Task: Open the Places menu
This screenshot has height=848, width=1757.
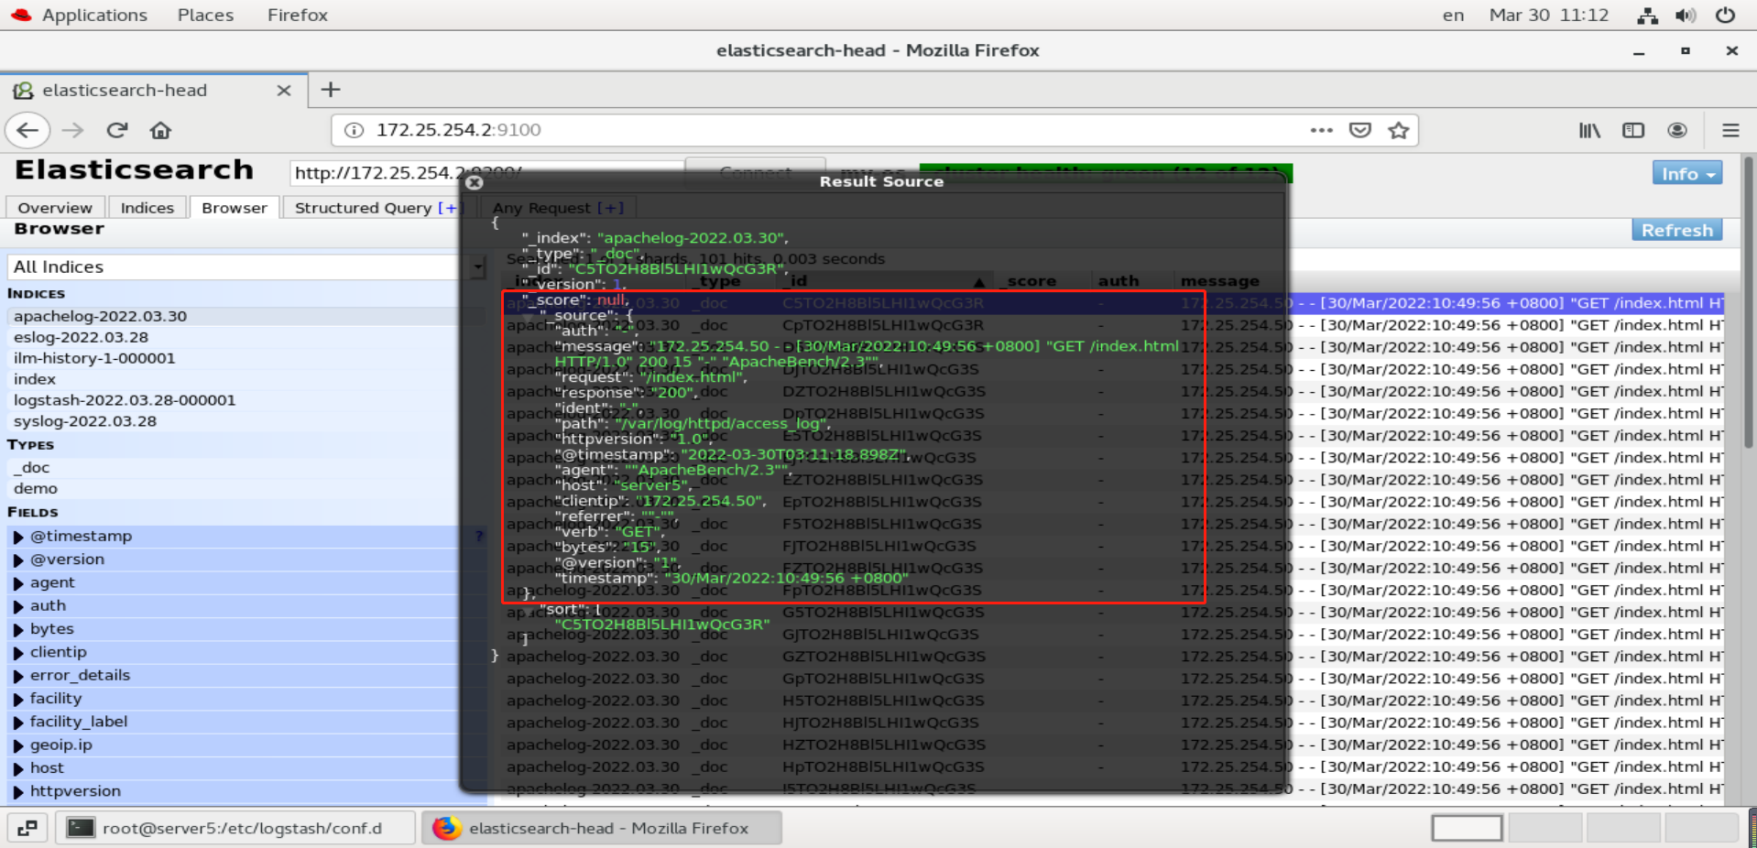Action: pos(205,15)
